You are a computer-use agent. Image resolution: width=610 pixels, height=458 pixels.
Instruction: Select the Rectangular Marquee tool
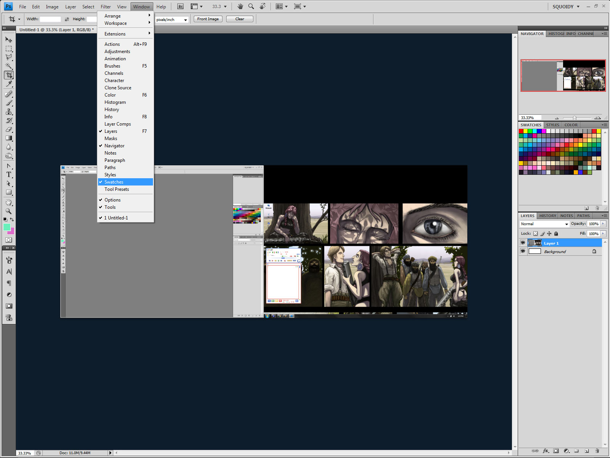9,49
